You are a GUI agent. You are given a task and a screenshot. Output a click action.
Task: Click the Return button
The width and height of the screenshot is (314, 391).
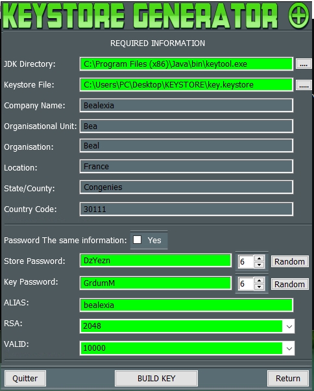pos(288,378)
